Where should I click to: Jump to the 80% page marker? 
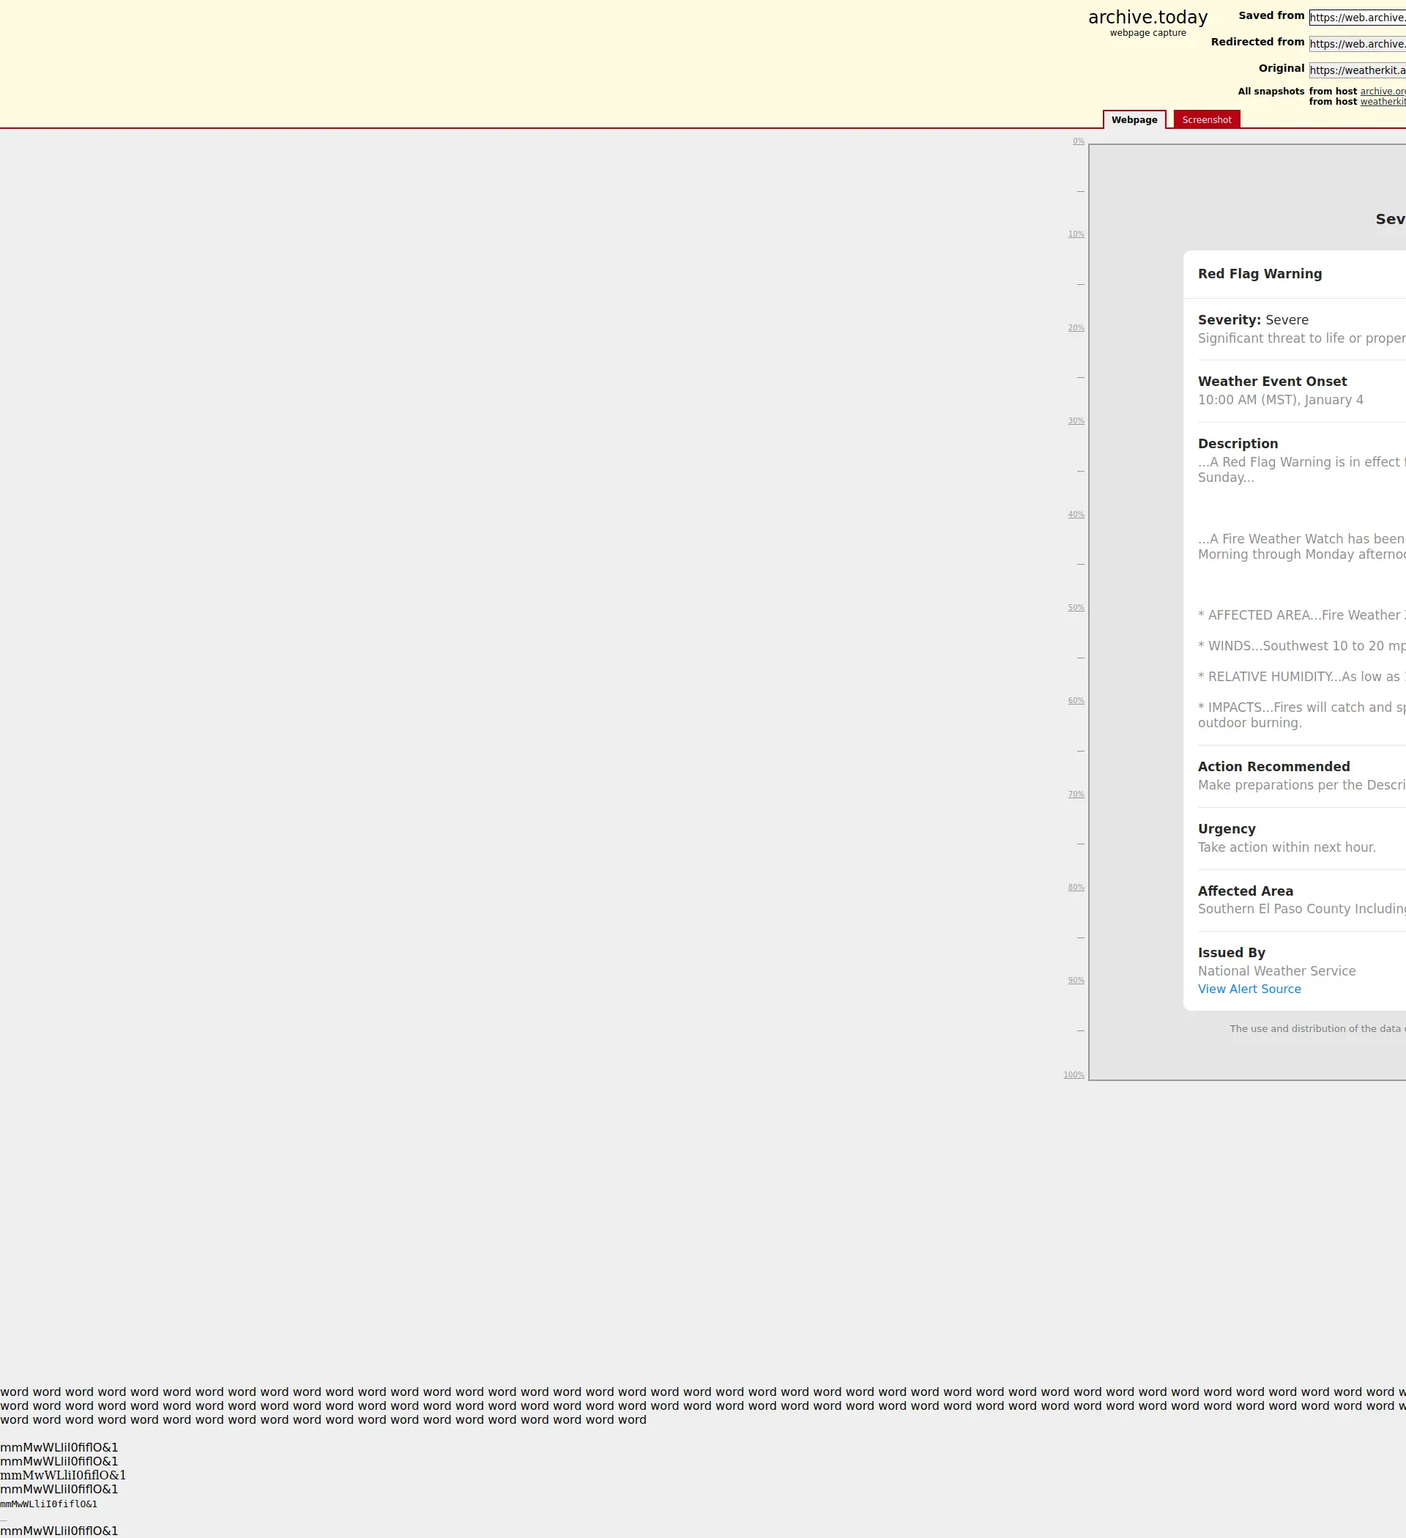click(1076, 888)
